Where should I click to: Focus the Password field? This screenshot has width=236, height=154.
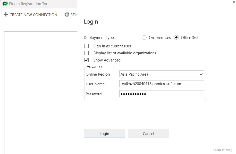[162, 94]
